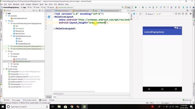This screenshot has width=195, height=109.
Task: Expand the drawable folder
Action: click(9, 54)
